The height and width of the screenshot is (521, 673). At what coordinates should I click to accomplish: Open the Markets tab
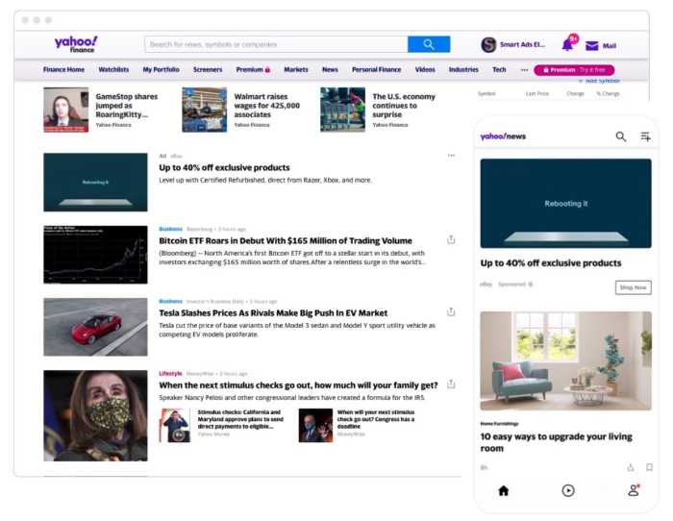[x=296, y=69]
